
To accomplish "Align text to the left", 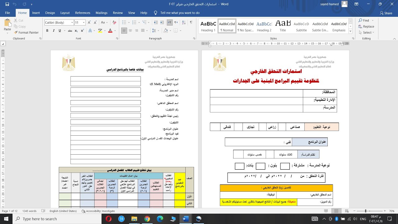I will coord(124,30).
